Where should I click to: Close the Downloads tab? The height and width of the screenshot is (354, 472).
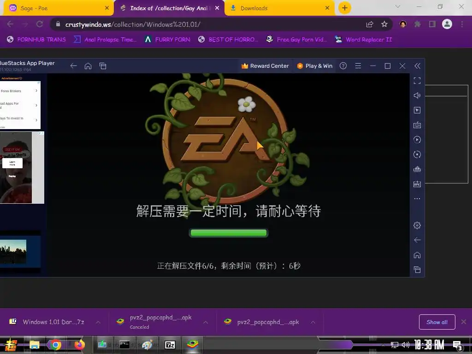click(327, 8)
